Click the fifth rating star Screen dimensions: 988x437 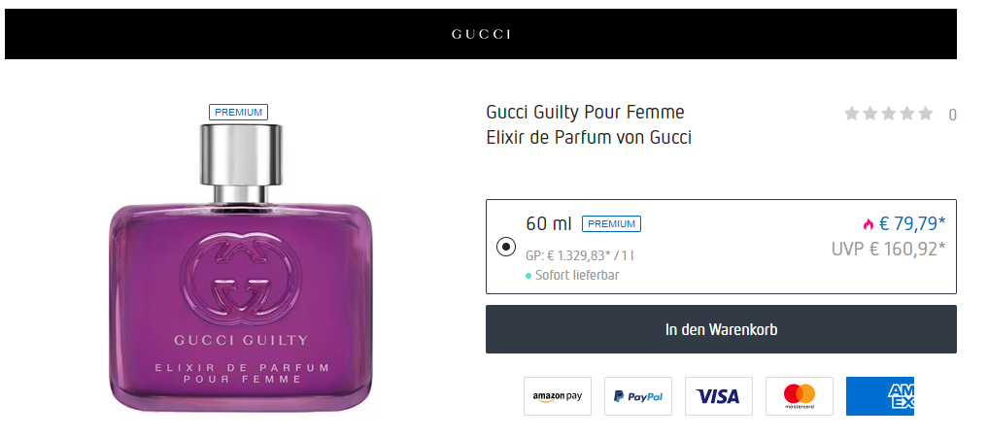[x=925, y=114]
